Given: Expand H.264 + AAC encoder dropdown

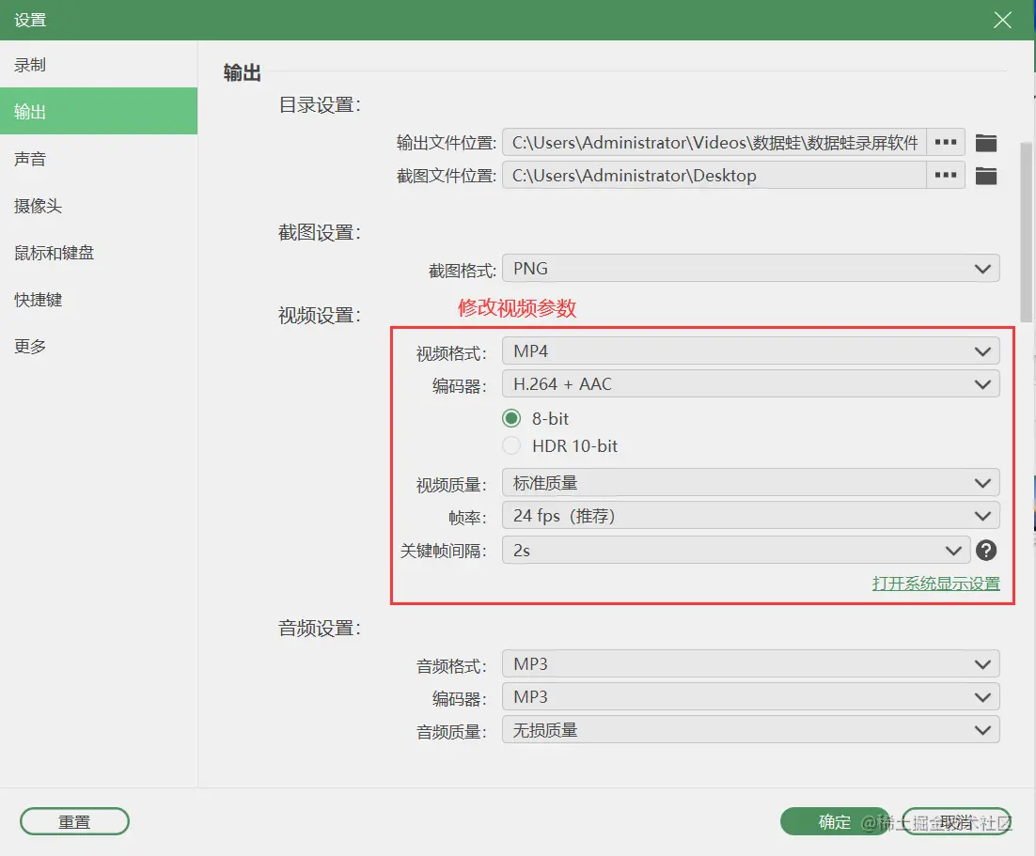Looking at the screenshot, I should coord(750,383).
